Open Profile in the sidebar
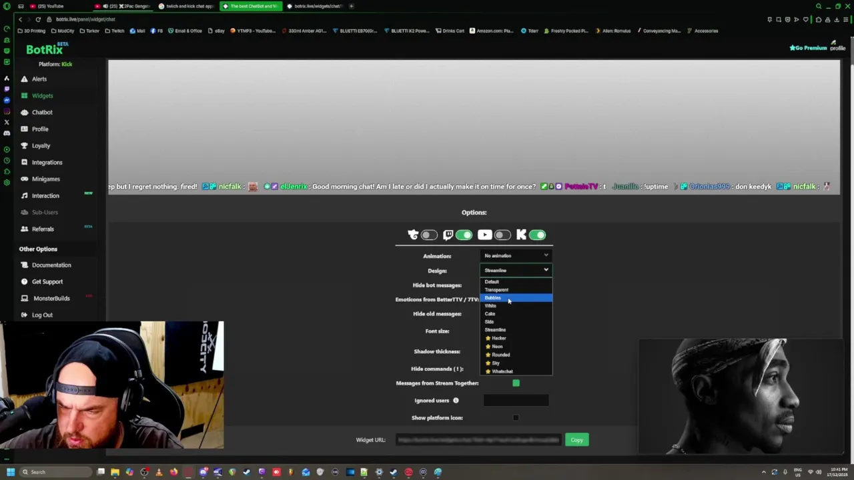The height and width of the screenshot is (480, 854). pyautogui.click(x=40, y=129)
